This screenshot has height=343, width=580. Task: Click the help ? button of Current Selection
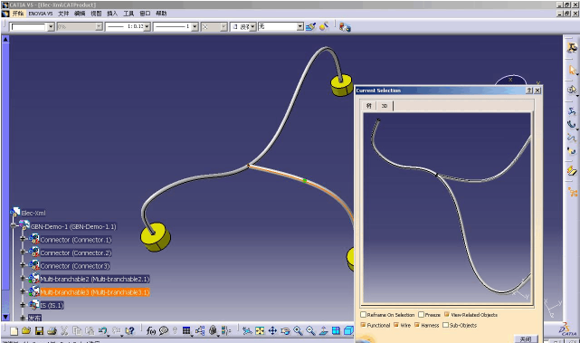[529, 91]
